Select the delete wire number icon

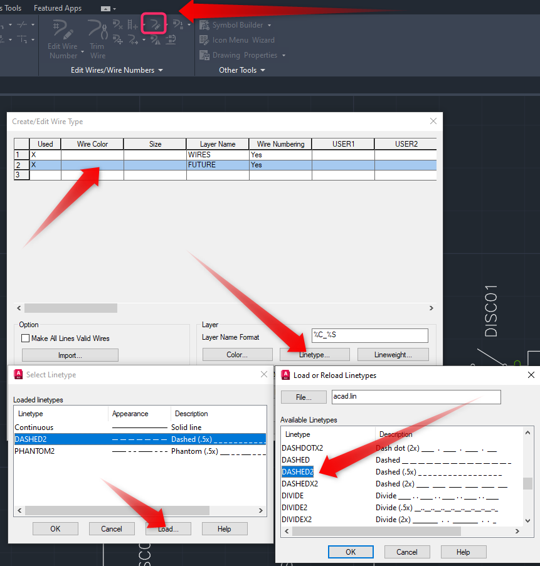pyautogui.click(x=118, y=24)
